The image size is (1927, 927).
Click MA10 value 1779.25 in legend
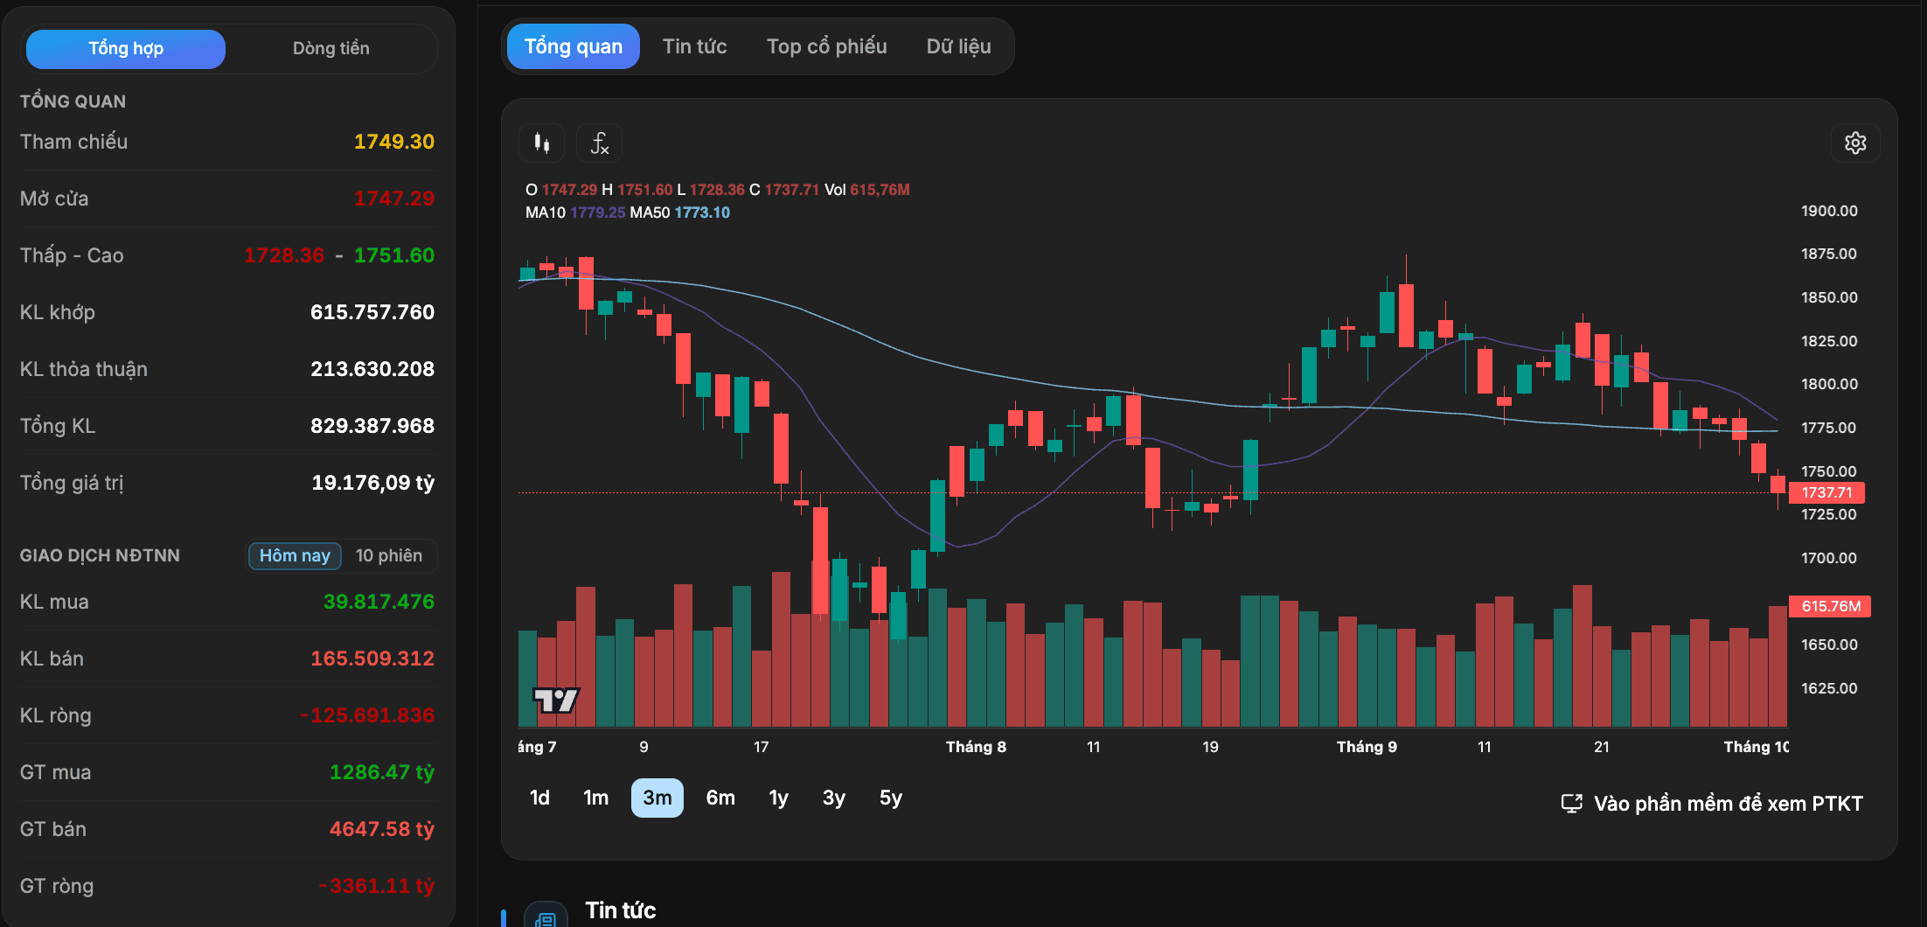[598, 213]
